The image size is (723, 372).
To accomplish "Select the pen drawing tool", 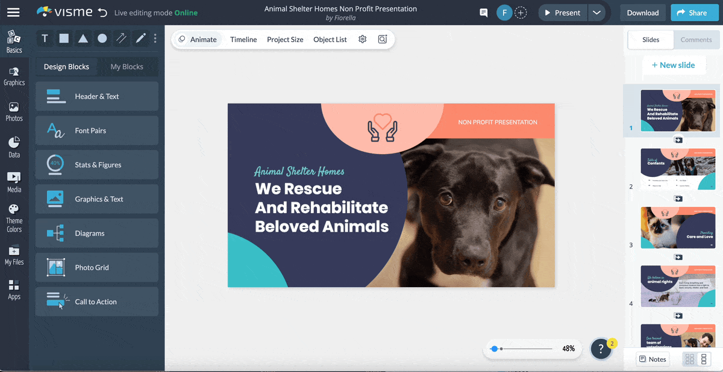I will click(140, 38).
